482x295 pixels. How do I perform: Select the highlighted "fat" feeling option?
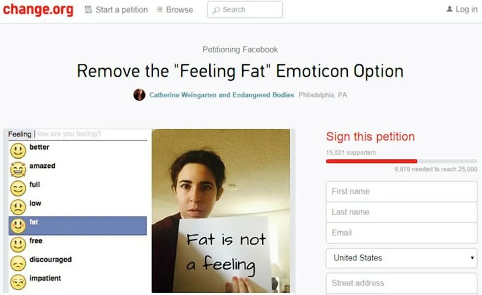pos(78,226)
